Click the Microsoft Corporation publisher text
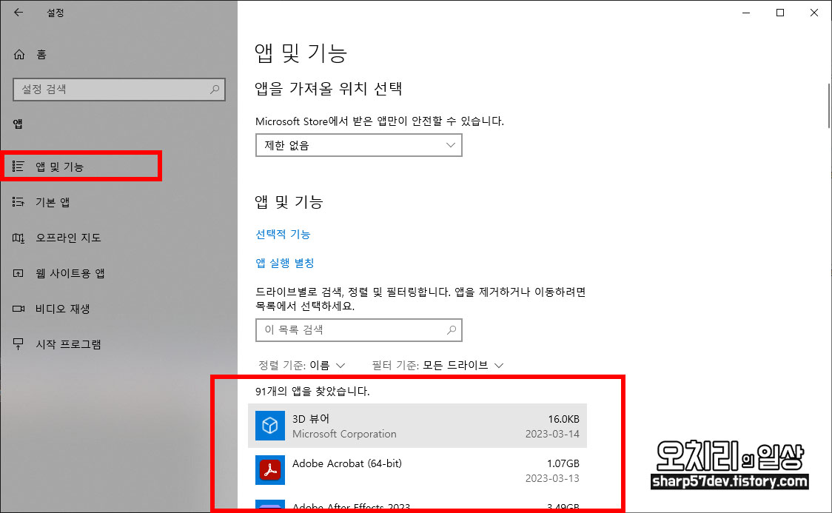Image resolution: width=832 pixels, height=513 pixels. [344, 434]
